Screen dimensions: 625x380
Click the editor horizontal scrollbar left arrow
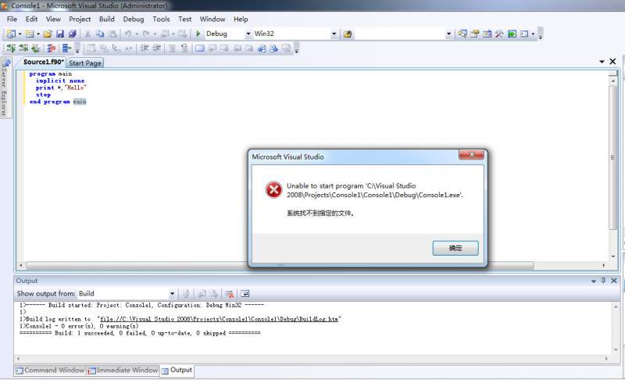(21, 266)
